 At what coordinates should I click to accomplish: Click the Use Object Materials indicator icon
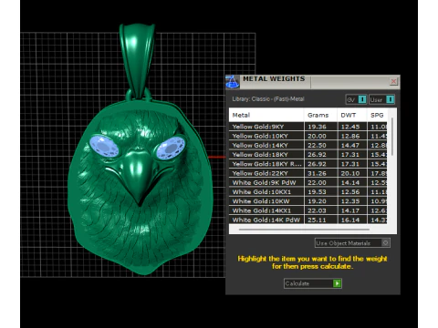(385, 243)
